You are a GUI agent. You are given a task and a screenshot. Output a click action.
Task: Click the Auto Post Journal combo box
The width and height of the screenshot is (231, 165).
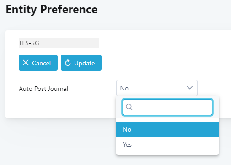click(157, 88)
